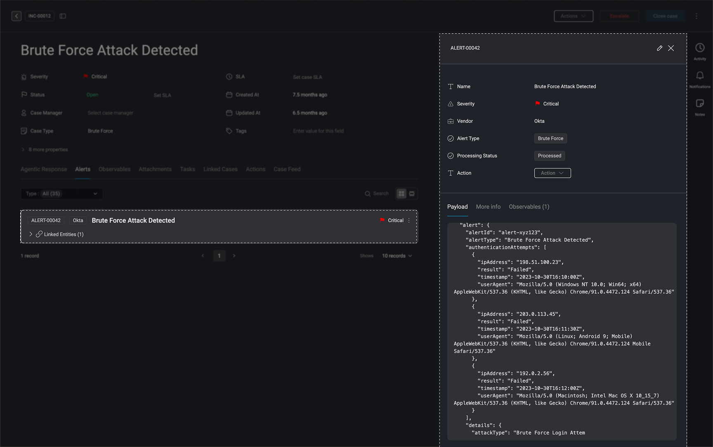The width and height of the screenshot is (713, 447).
Task: Click the Brute Force alert type chip
Action: pyautogui.click(x=550, y=138)
